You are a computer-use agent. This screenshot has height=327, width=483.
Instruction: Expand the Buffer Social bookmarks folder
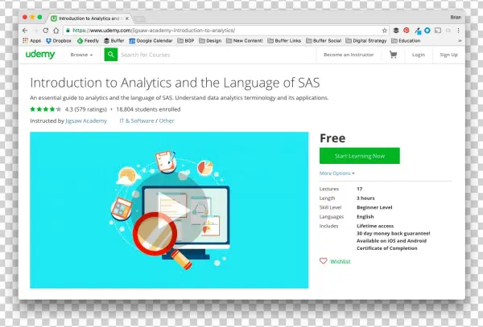click(x=324, y=40)
